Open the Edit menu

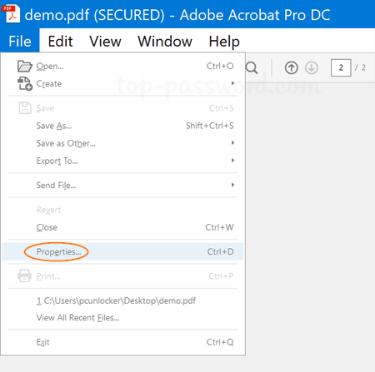(60, 42)
